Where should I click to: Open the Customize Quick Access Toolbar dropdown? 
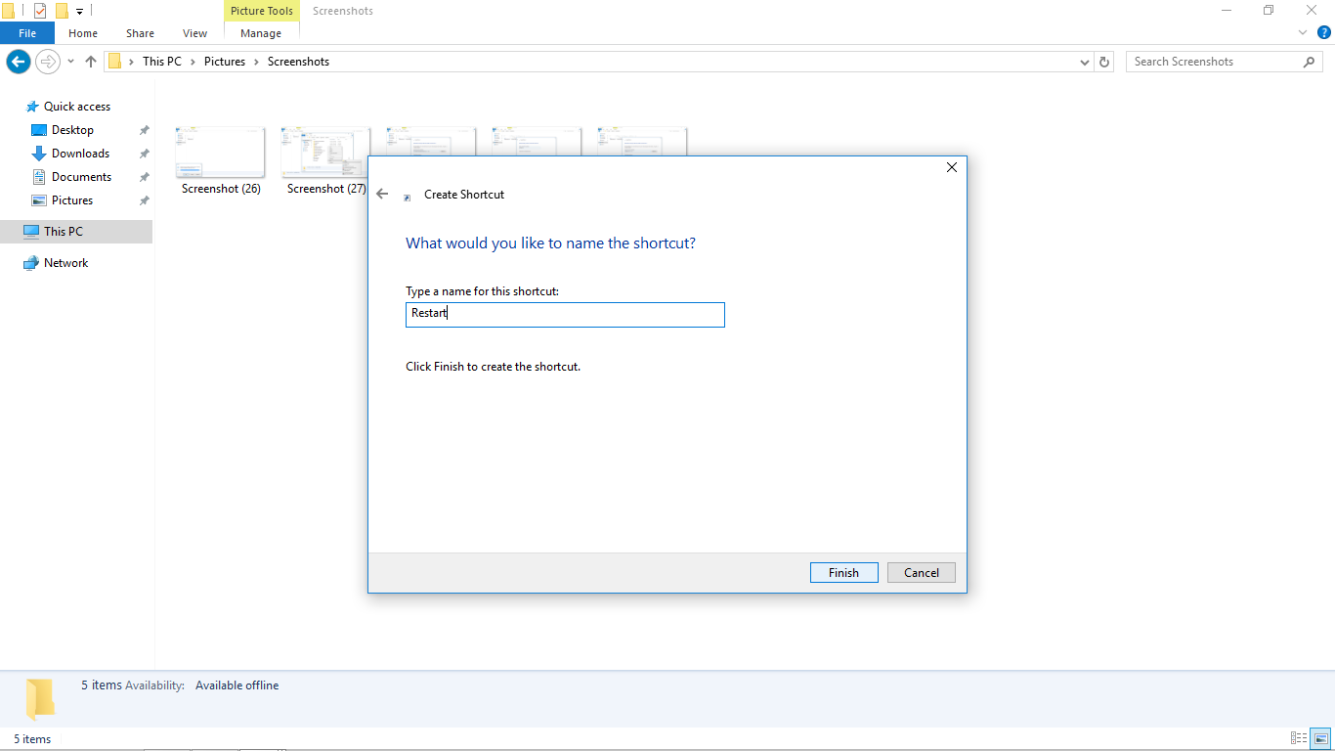79,12
